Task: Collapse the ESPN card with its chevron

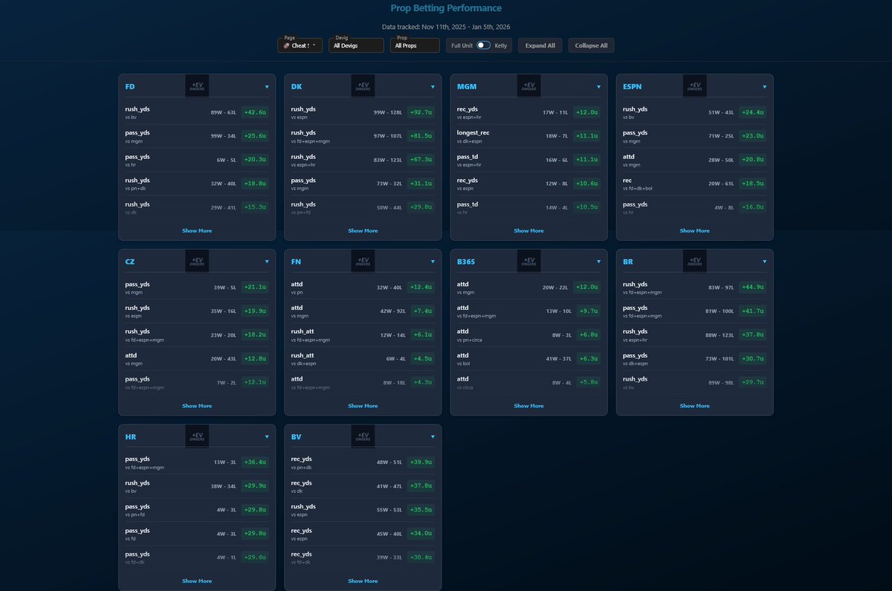Action: click(x=764, y=86)
